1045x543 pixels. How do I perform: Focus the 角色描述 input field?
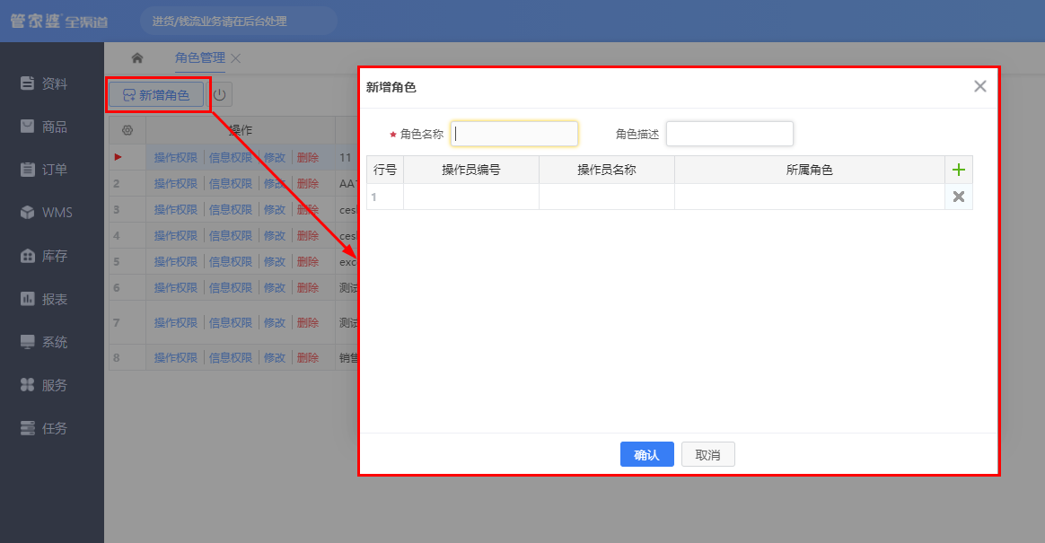coord(730,134)
